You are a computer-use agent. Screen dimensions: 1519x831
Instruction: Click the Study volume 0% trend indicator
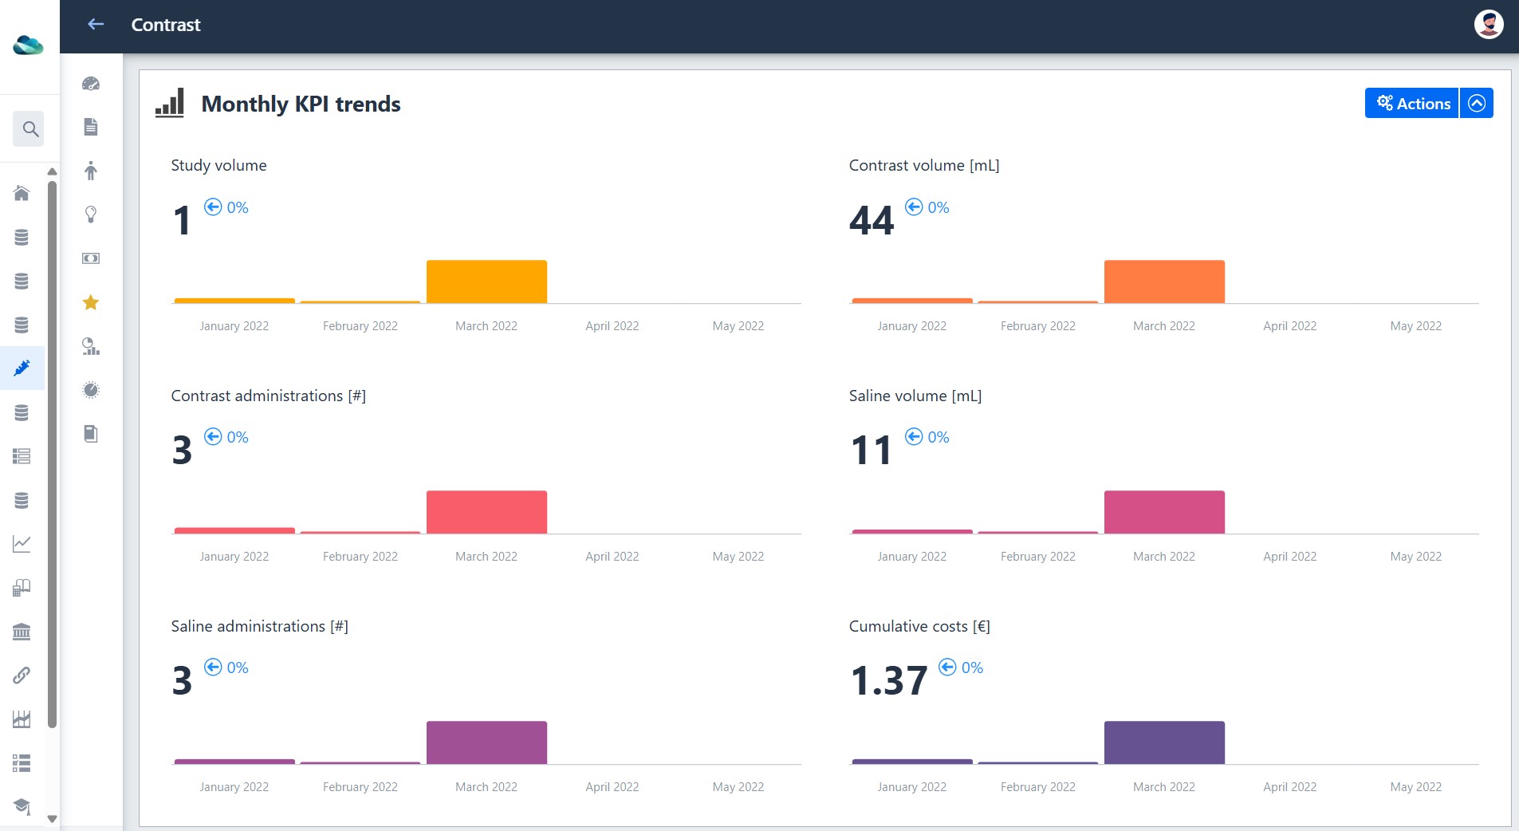tap(226, 207)
